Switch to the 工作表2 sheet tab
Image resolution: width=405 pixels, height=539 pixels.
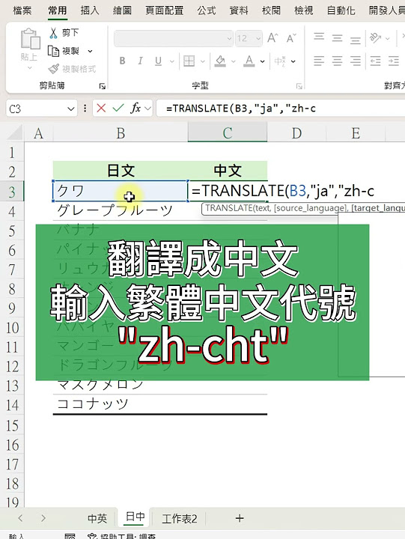[x=180, y=518]
